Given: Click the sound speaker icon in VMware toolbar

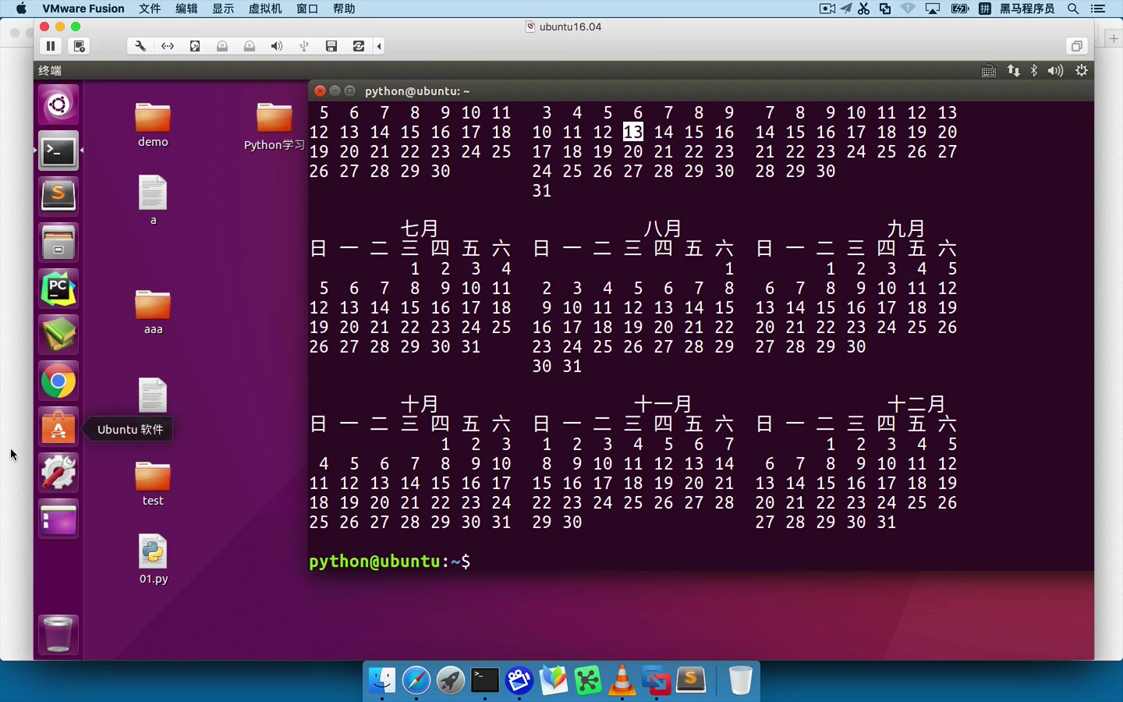Looking at the screenshot, I should [277, 46].
